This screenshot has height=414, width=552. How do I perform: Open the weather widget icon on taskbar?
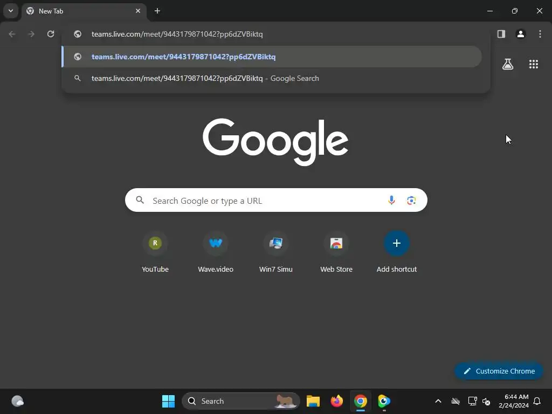click(x=18, y=401)
